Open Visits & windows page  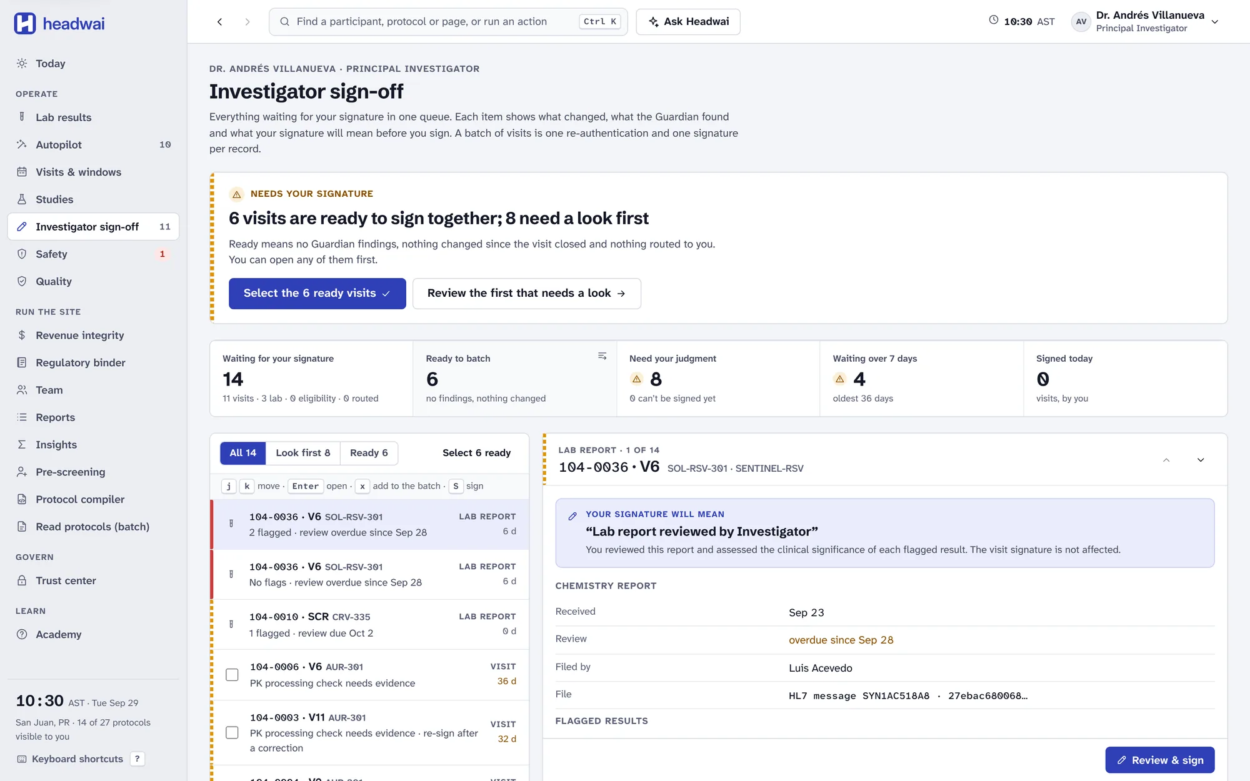point(93,172)
